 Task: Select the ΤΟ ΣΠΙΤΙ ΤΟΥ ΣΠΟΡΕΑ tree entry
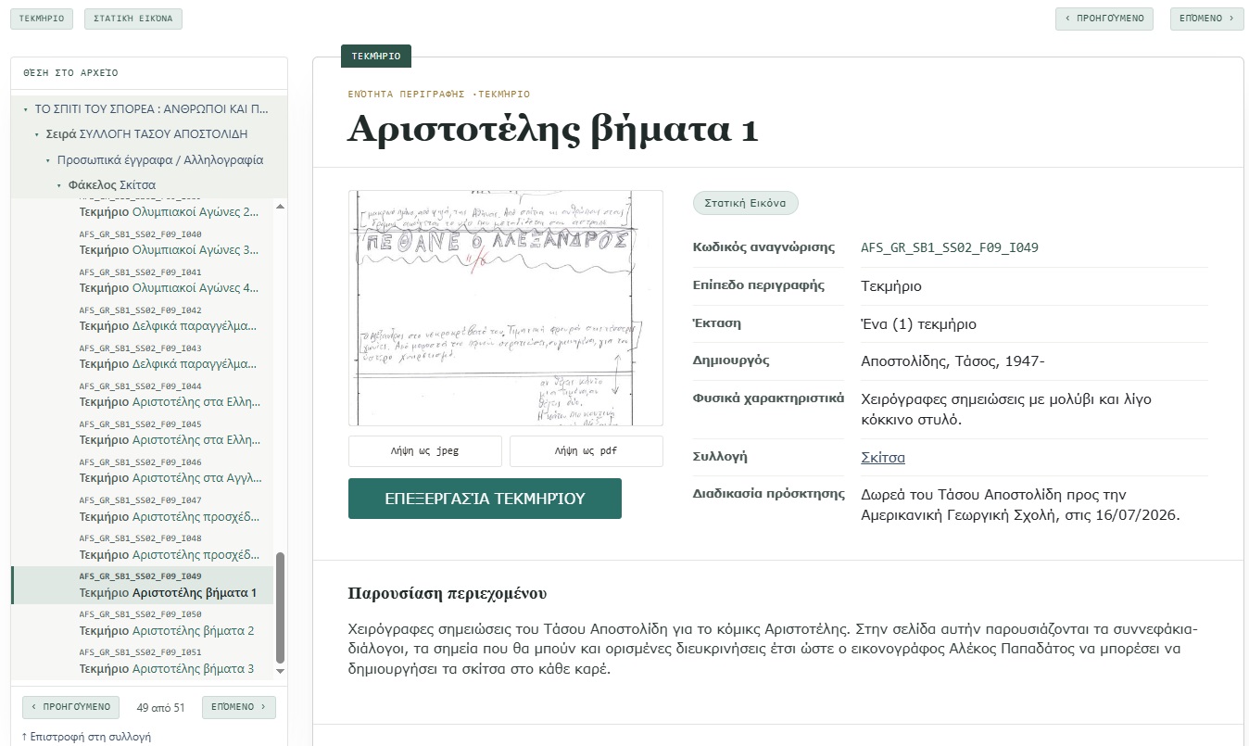[x=152, y=109]
